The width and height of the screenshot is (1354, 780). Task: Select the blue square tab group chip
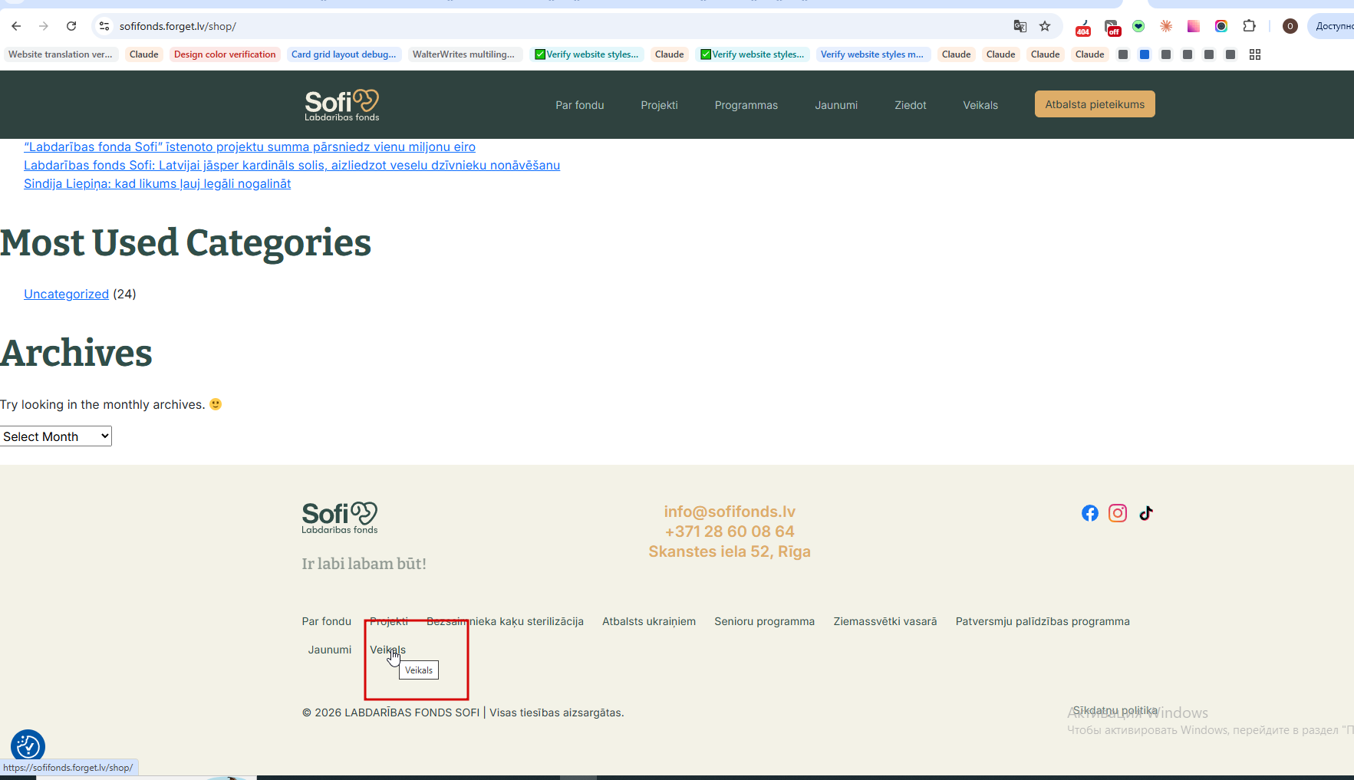coord(1145,54)
